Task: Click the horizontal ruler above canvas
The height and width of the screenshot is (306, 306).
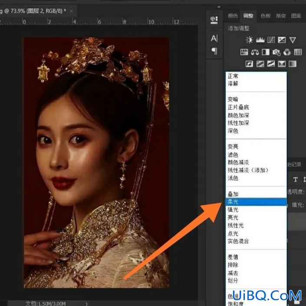Action: click(99, 22)
